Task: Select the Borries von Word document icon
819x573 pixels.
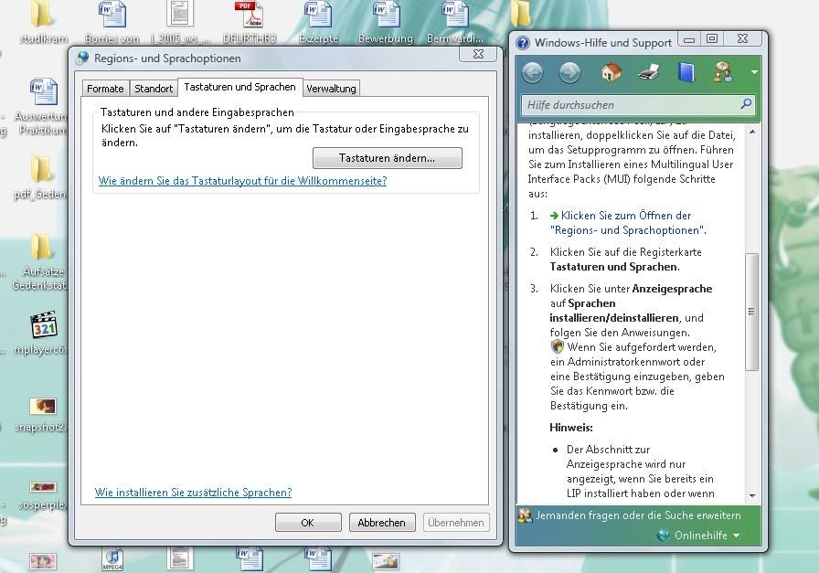Action: [112, 22]
